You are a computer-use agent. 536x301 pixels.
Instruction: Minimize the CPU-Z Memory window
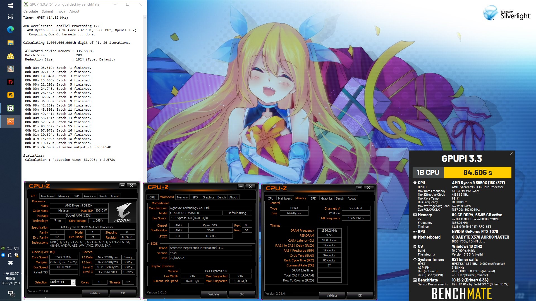pyautogui.click(x=360, y=188)
